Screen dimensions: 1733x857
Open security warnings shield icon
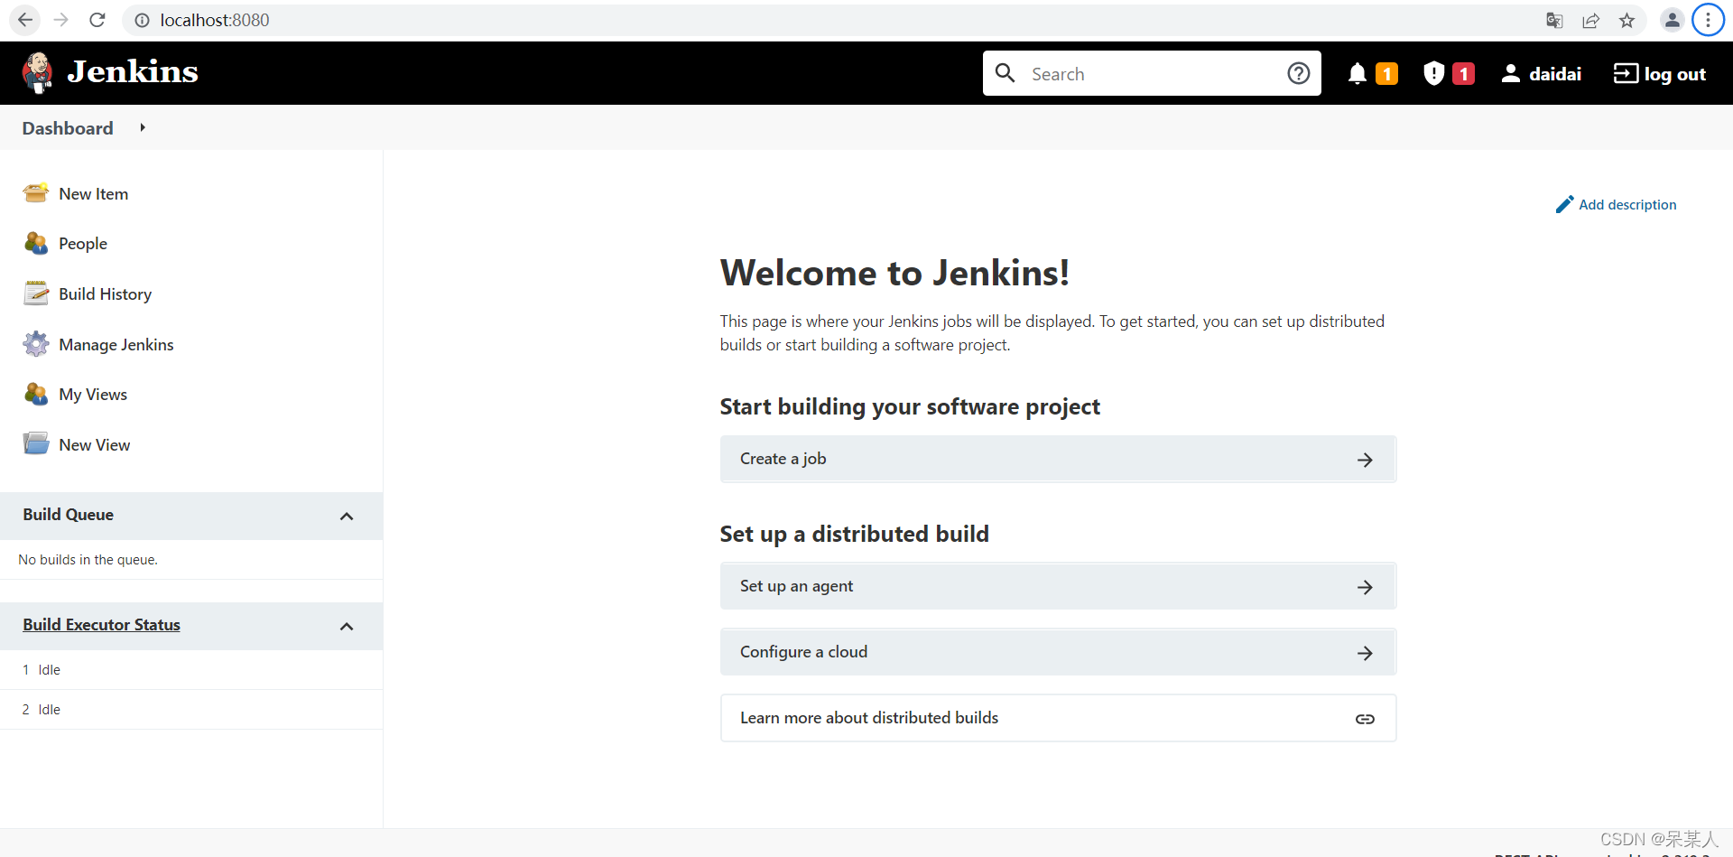pyautogui.click(x=1433, y=73)
